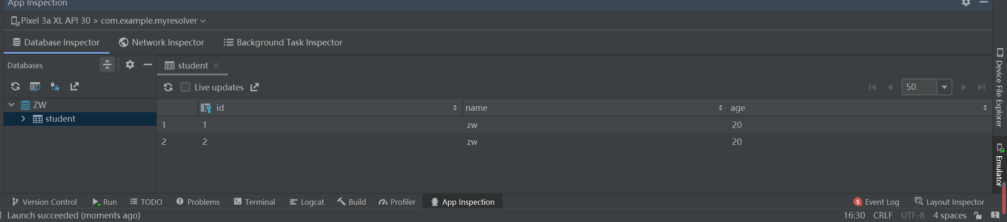Export the student table results
The width and height of the screenshot is (1007, 222).
pyautogui.click(x=255, y=87)
